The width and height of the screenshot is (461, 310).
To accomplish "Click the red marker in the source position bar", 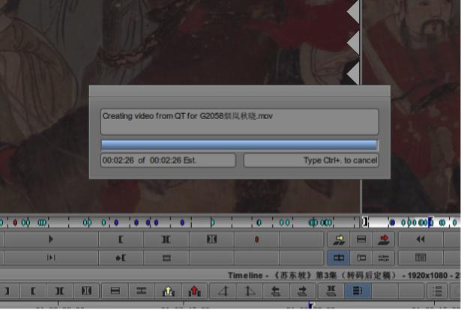I will pos(15,223).
